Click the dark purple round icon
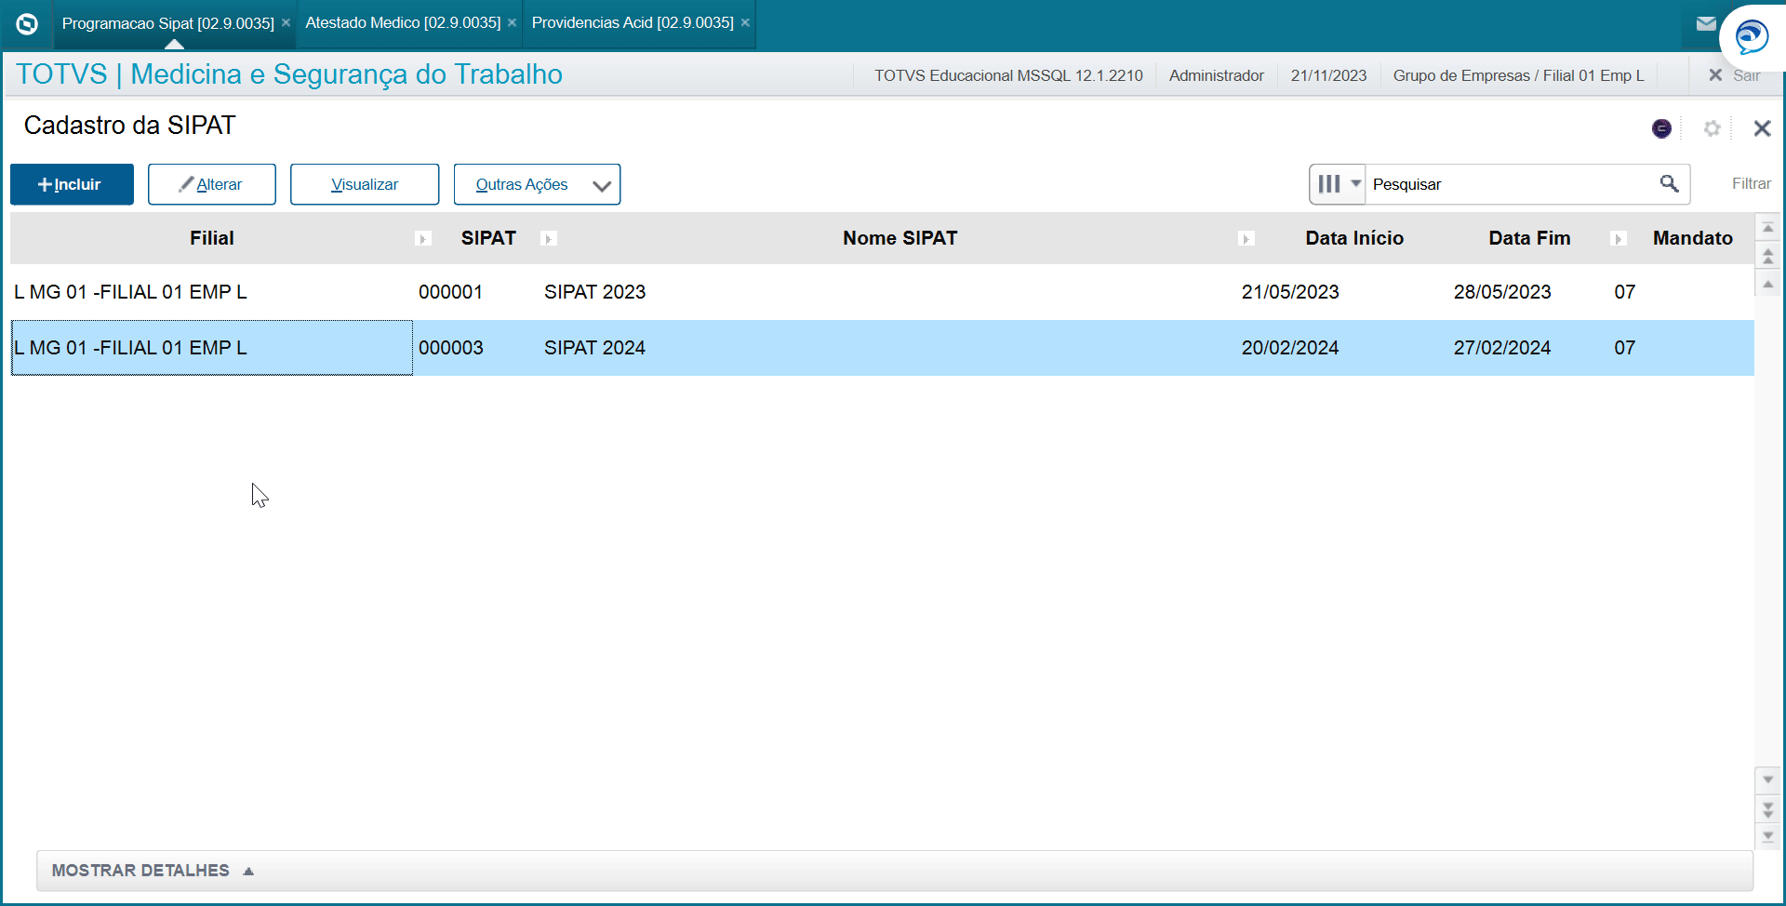 pos(1661,128)
